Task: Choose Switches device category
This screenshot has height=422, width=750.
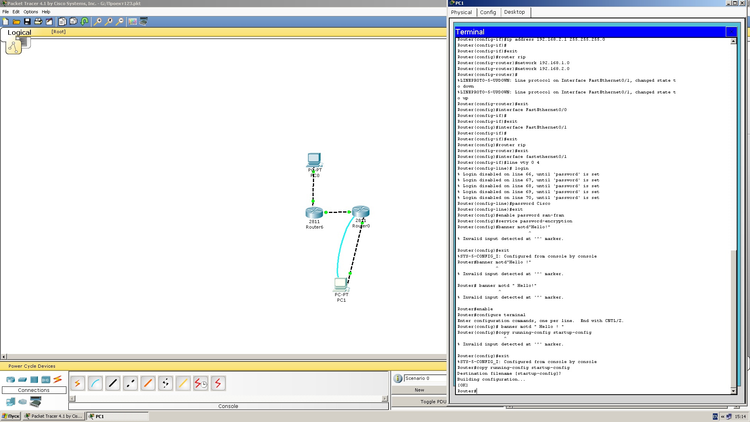Action: pyautogui.click(x=22, y=379)
